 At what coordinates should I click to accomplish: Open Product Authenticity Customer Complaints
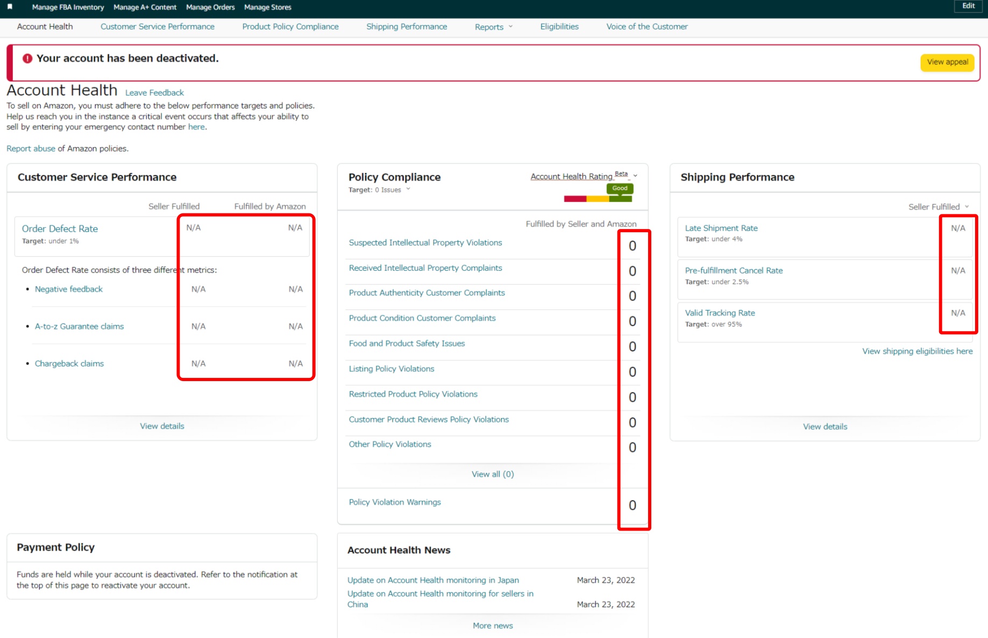click(x=427, y=293)
